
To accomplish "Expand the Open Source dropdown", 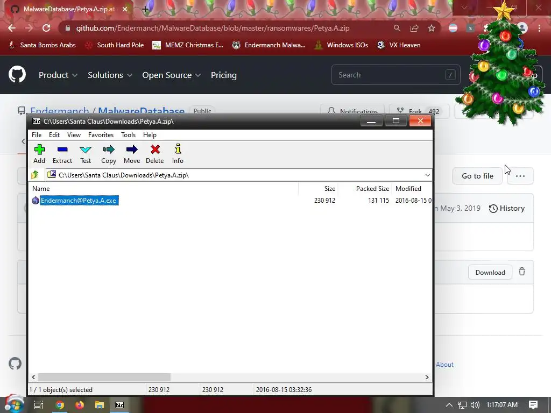I will [x=172, y=75].
